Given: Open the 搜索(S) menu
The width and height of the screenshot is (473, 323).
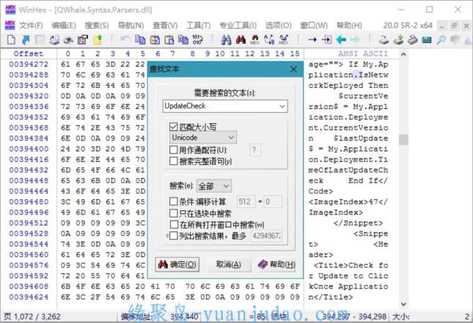Looking at the screenshot, I should (97, 26).
